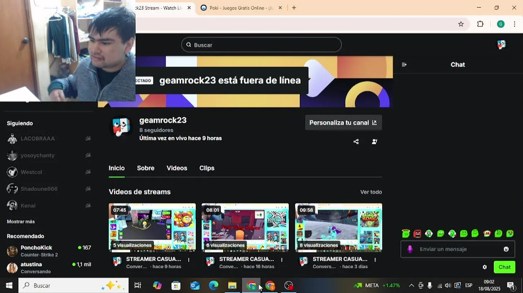This screenshot has width=523, height=293.
Task: Toggle notifications for Shadoune666
Action: point(88,189)
